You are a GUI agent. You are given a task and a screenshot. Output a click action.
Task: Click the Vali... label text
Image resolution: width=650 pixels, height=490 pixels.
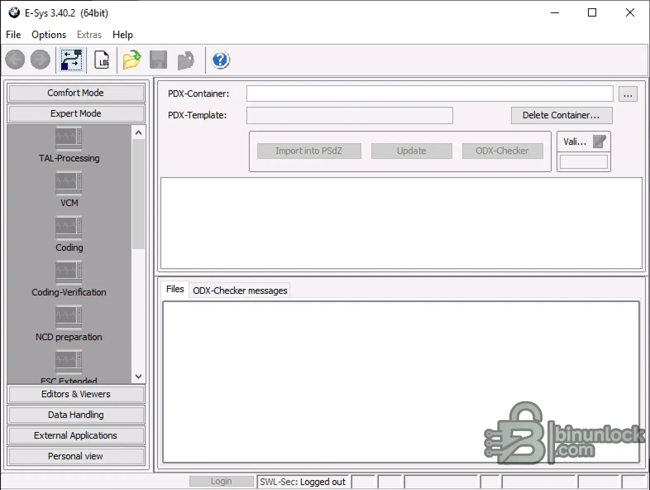(x=575, y=142)
